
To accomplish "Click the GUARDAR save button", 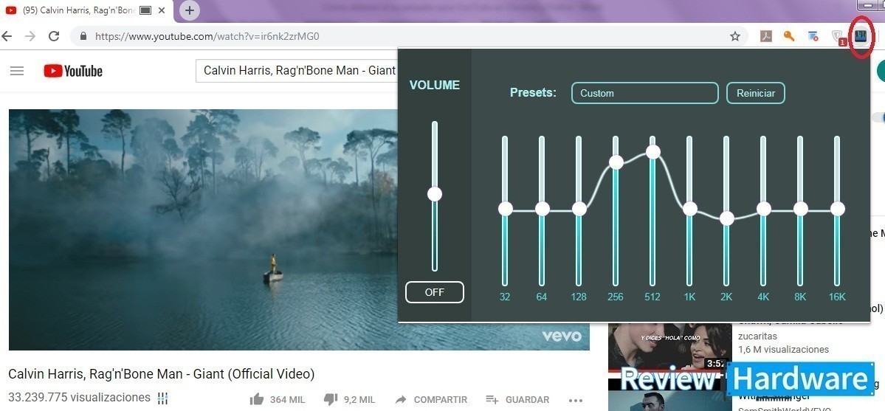I will [x=517, y=400].
